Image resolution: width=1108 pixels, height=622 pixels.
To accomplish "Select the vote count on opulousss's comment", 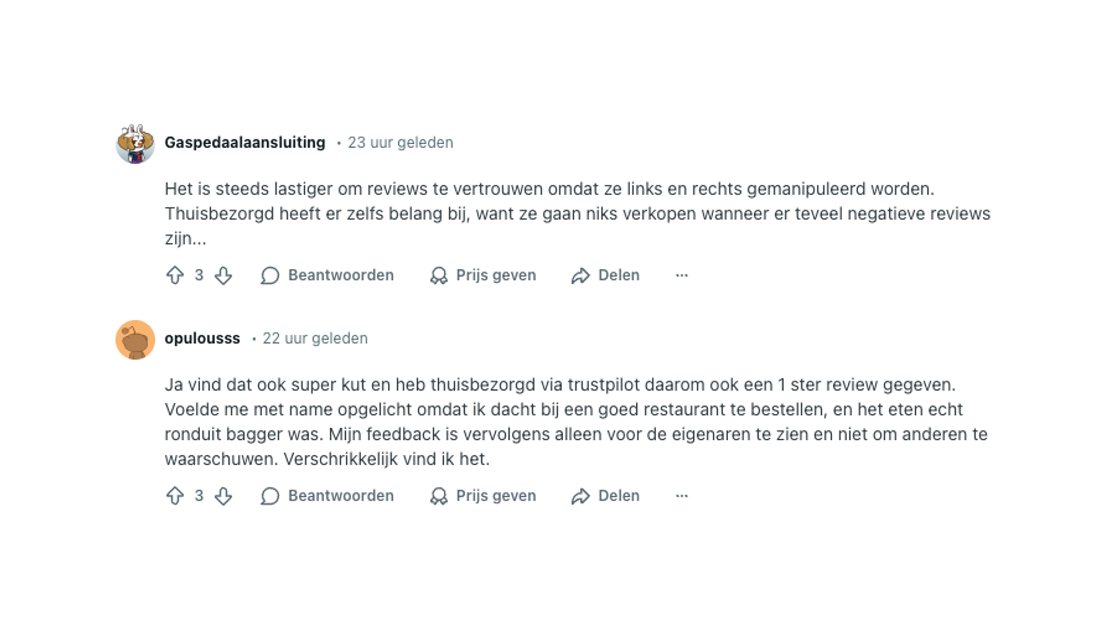I will (x=199, y=496).
